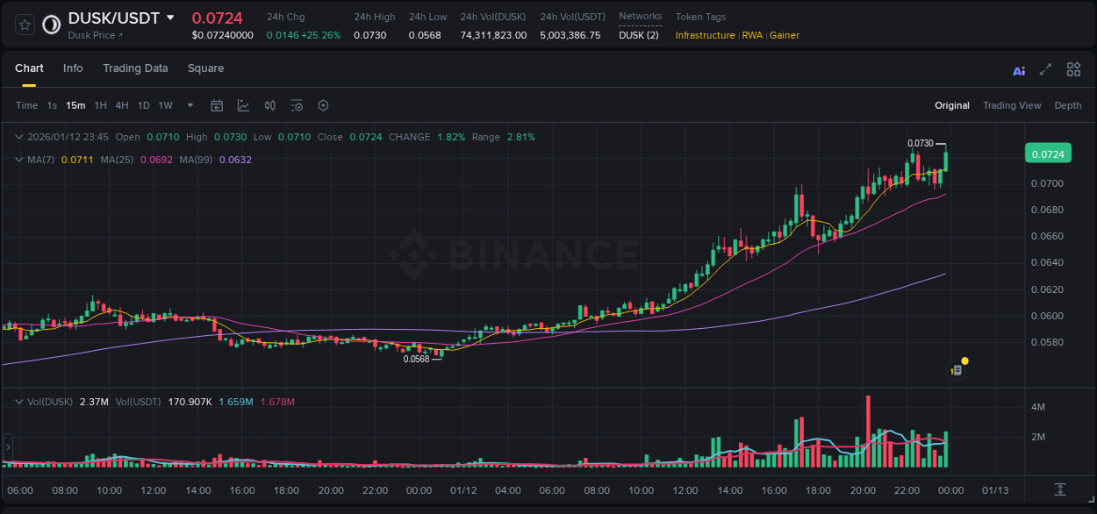Select the line chart overlay icon

coord(243,105)
